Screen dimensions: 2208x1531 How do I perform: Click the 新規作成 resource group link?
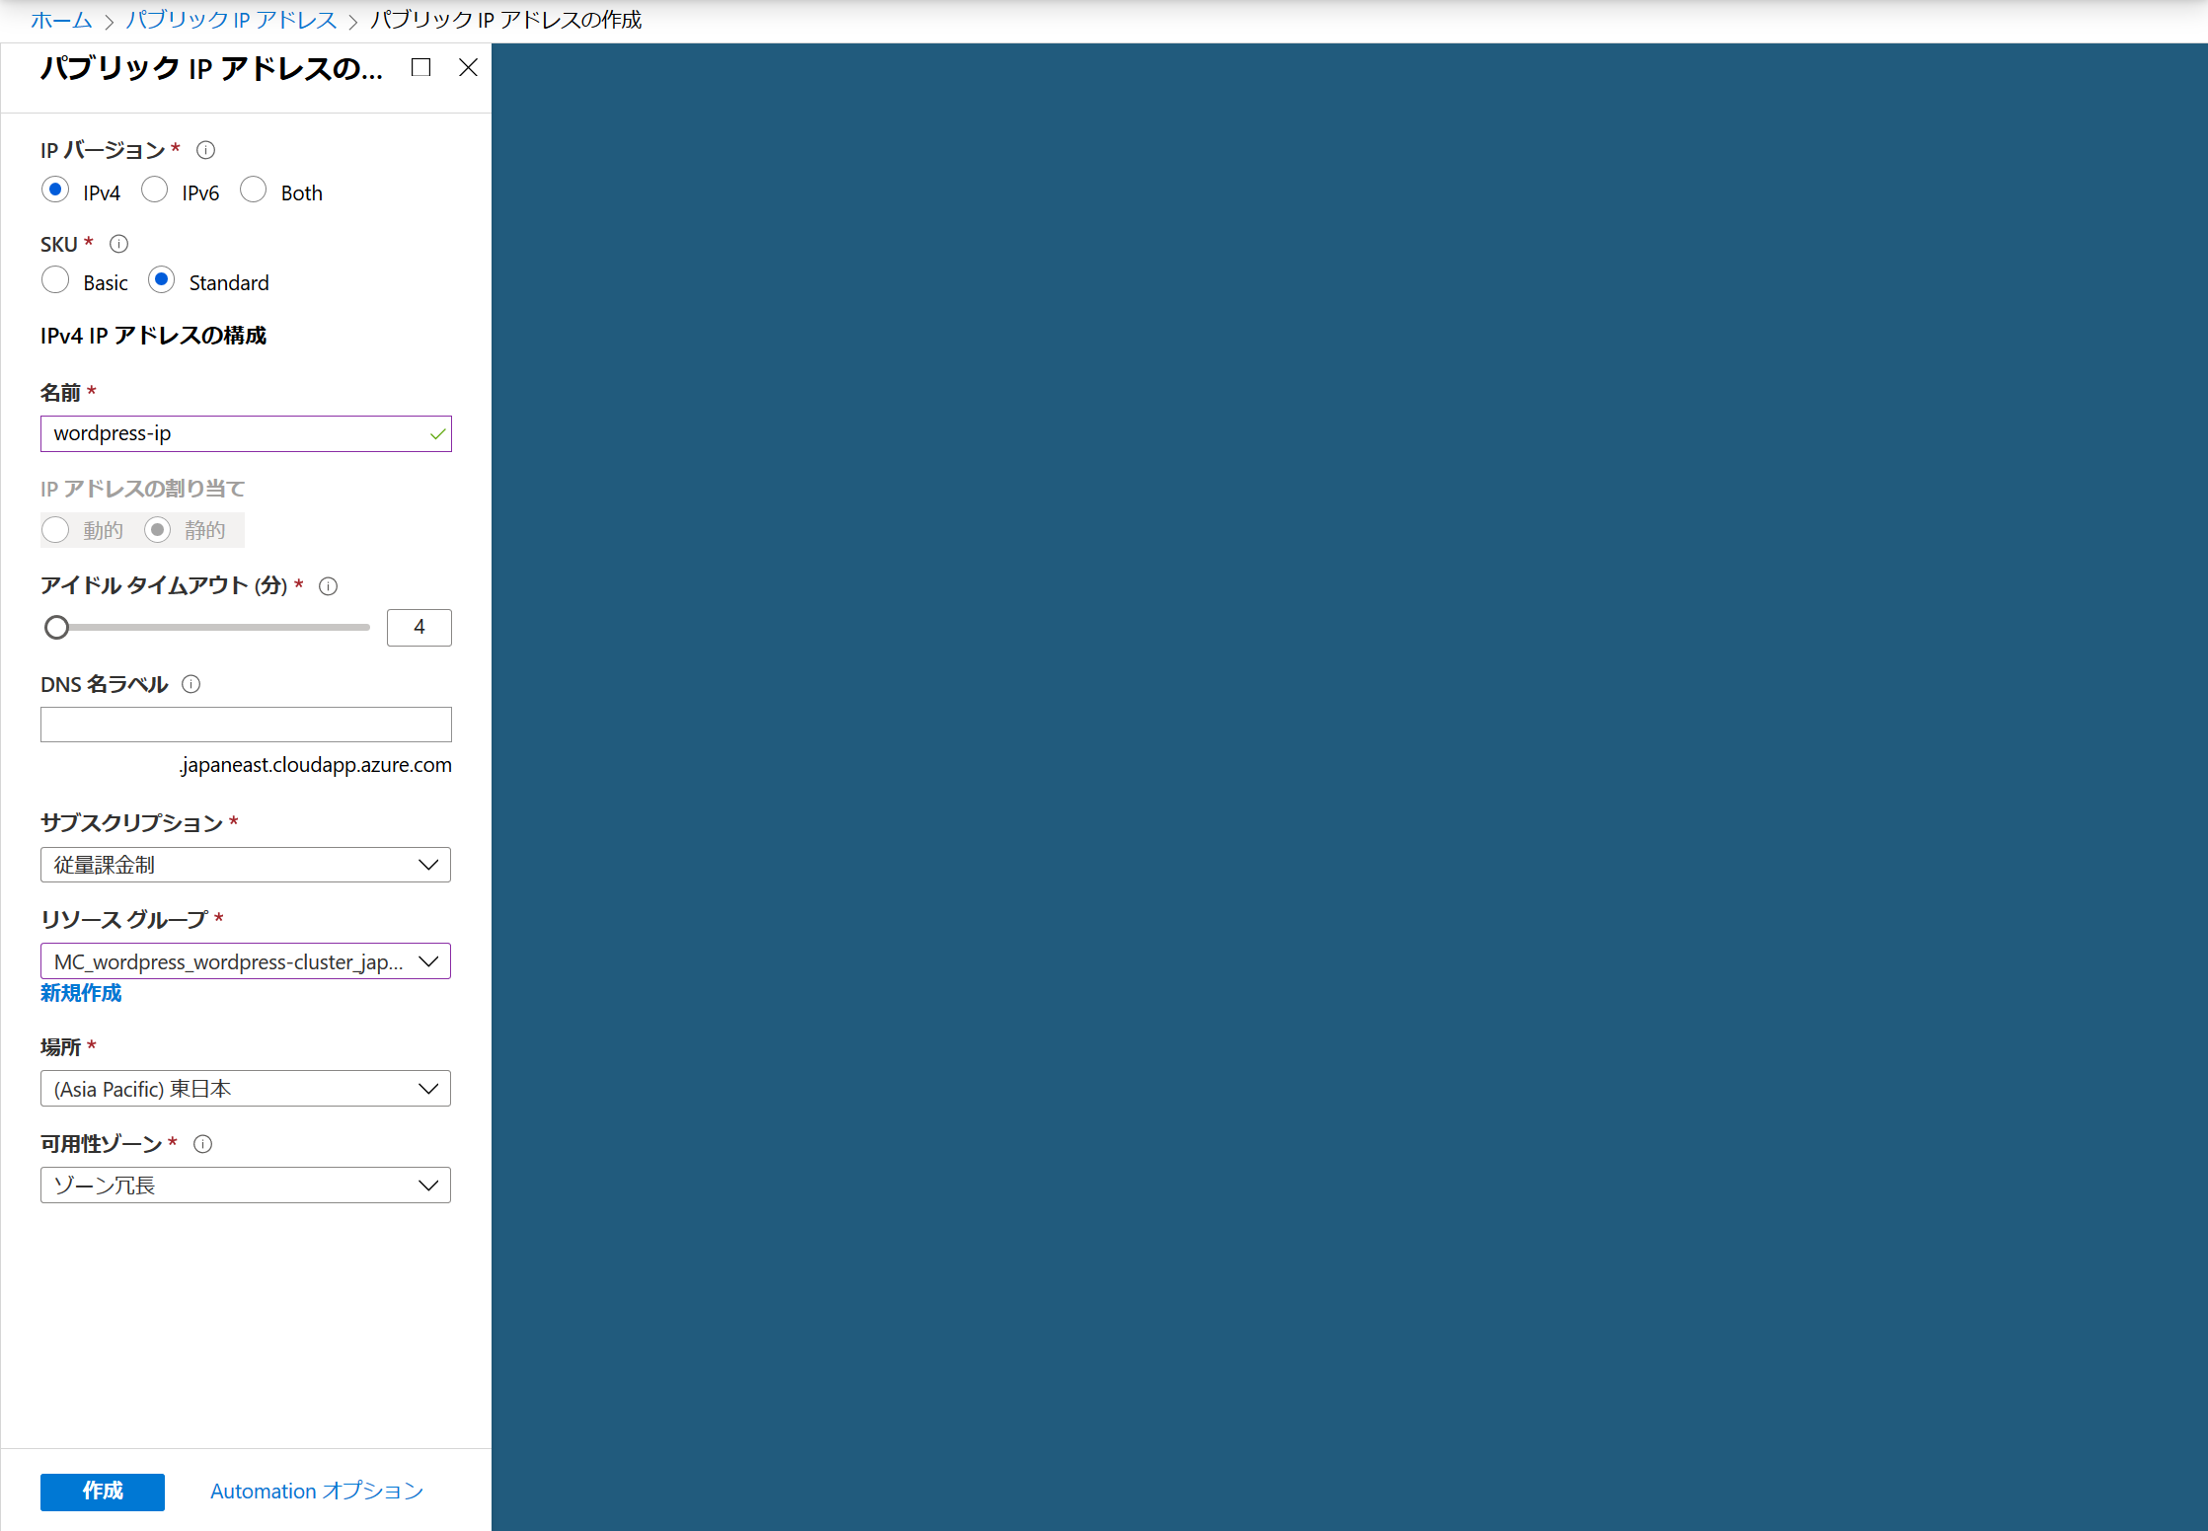click(81, 993)
